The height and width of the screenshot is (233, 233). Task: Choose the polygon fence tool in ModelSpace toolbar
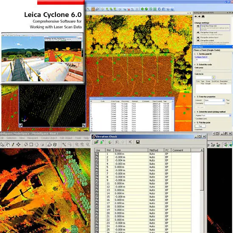click(x=26, y=144)
